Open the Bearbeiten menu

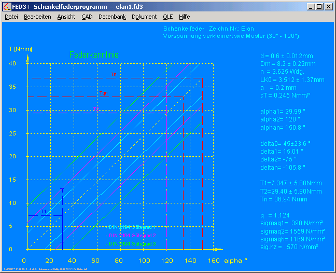tap(37, 17)
